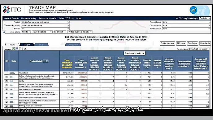Open the Partner dropdown set to All

(46, 29)
